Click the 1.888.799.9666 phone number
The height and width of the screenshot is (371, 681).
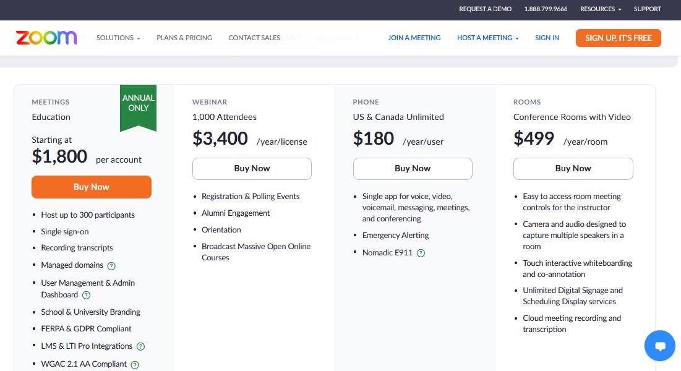(x=546, y=9)
